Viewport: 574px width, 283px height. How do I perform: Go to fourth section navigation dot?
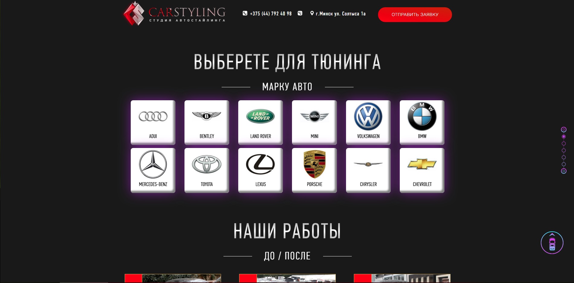point(563,150)
